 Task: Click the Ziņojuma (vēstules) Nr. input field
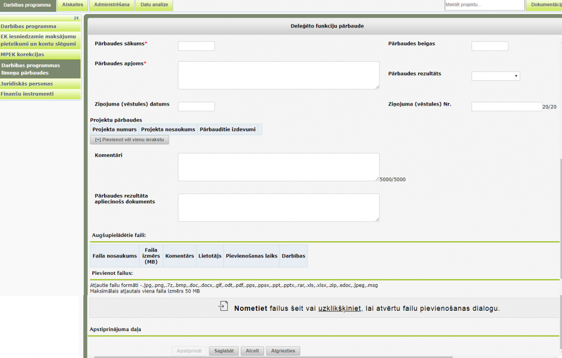tap(506, 107)
